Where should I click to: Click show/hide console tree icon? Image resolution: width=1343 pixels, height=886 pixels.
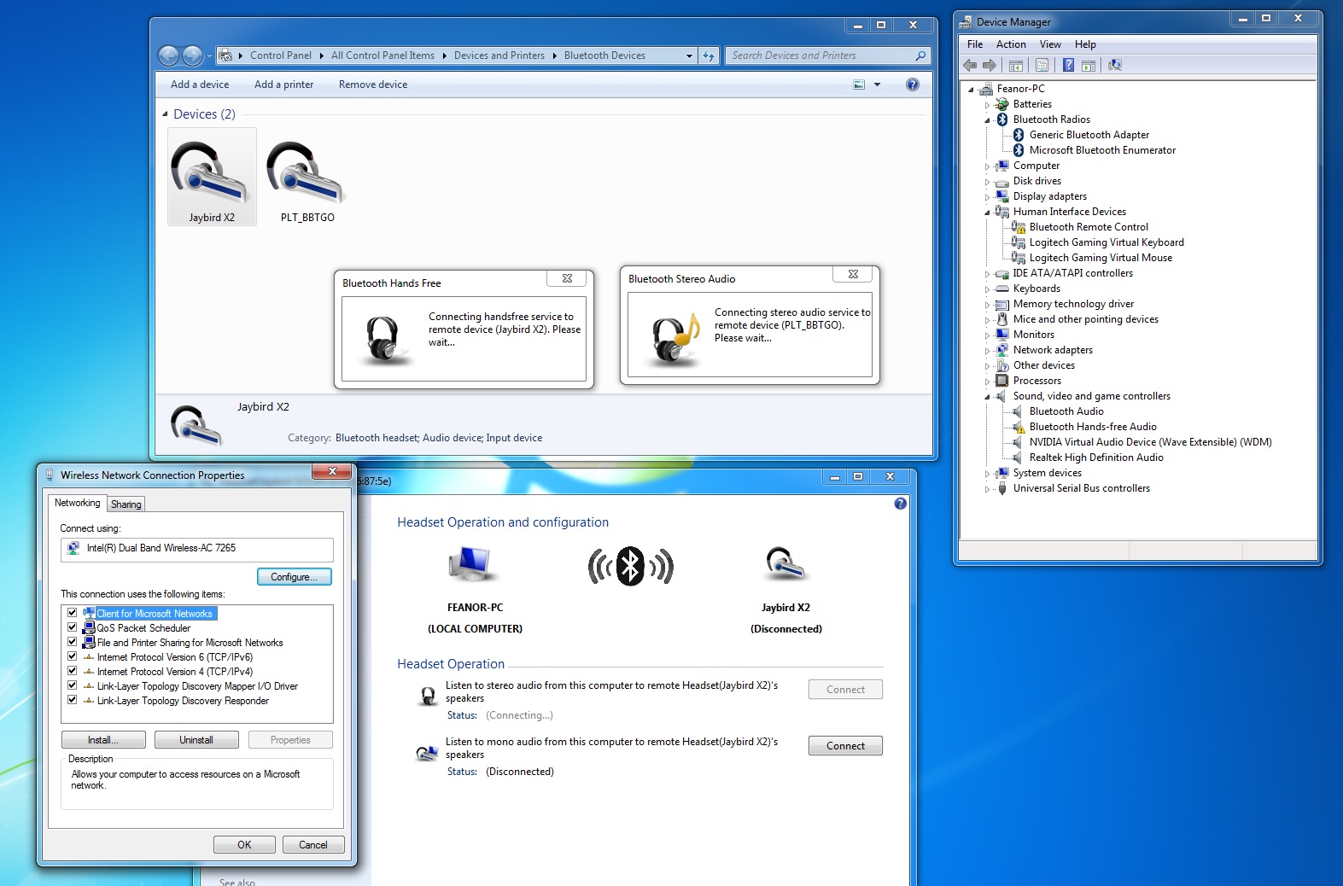[1016, 65]
